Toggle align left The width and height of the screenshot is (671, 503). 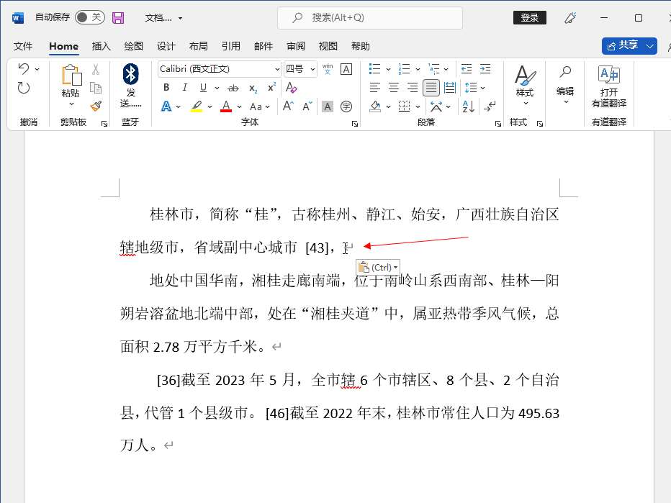click(x=375, y=88)
